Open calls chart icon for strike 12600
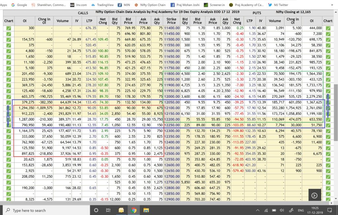The width and height of the screenshot is (338, 215). [x=9, y=161]
